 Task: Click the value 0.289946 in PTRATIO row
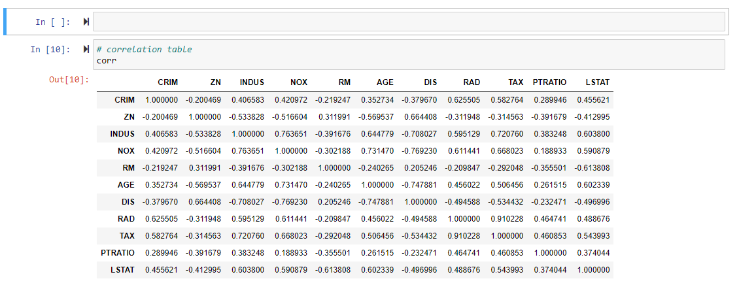[162, 253]
